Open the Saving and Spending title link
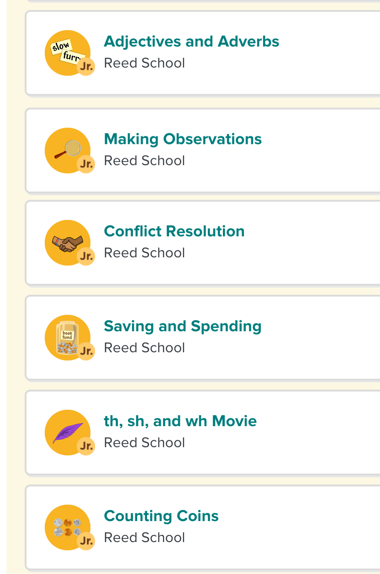Screen dimensions: 380x574 coord(183,326)
